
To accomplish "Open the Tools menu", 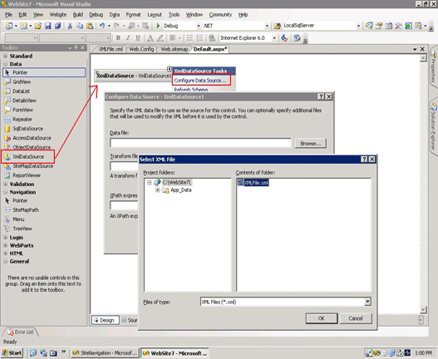I will (x=174, y=15).
